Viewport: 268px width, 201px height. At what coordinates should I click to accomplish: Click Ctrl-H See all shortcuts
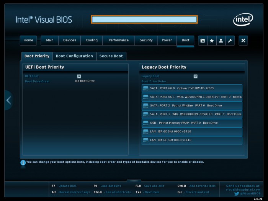click(x=112, y=192)
